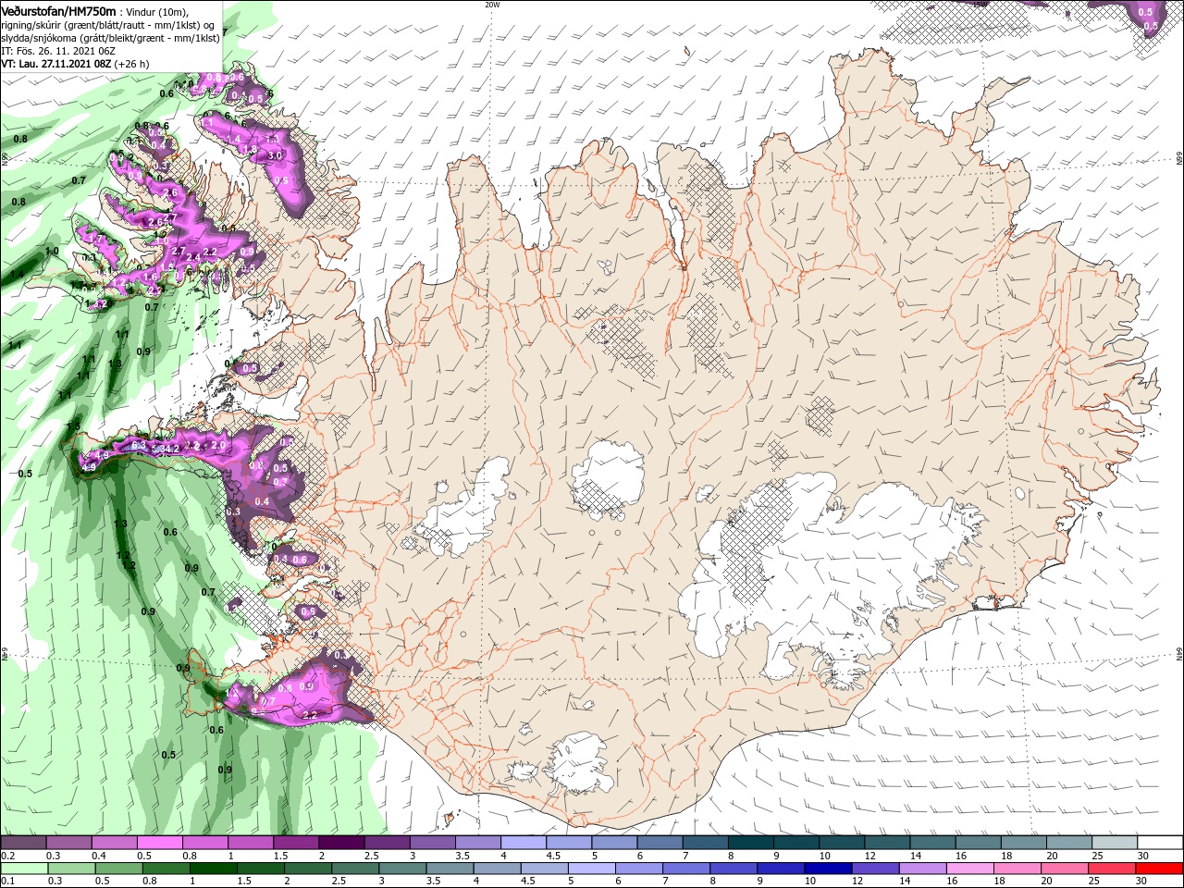Click the '3.0' precipitation value in the Westfjords

click(275, 155)
